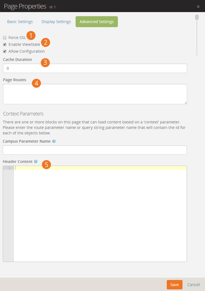The image size is (205, 291).
Task: Click the Page Routes label
Action: [15, 80]
